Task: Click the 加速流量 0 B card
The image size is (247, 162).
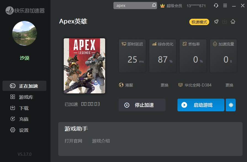Action: 223,56
